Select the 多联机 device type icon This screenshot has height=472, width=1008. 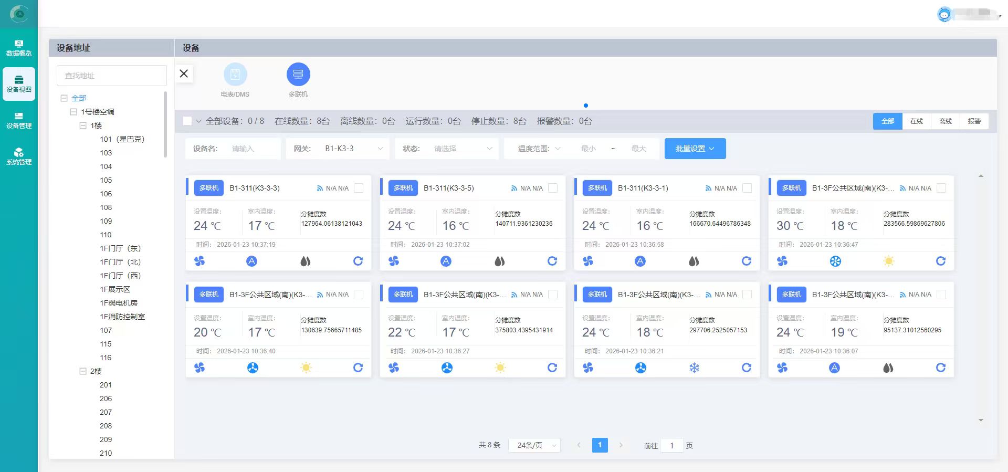tap(298, 75)
